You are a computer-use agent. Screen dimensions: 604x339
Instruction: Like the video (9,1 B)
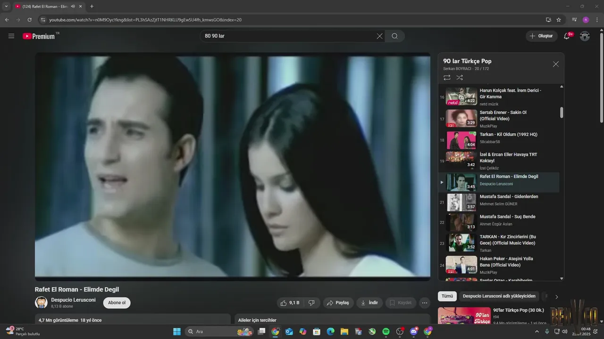pos(290,303)
